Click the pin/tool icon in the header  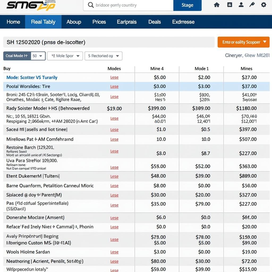tap(252, 5)
